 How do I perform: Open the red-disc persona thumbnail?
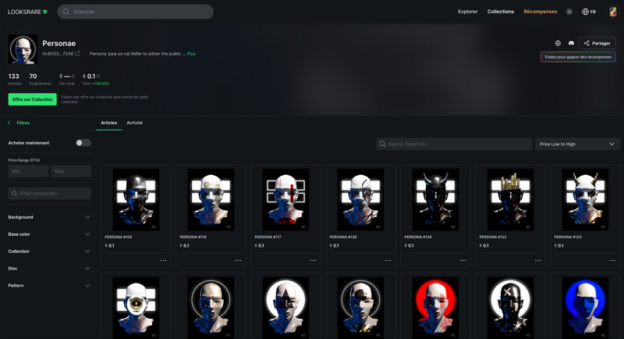(435, 308)
